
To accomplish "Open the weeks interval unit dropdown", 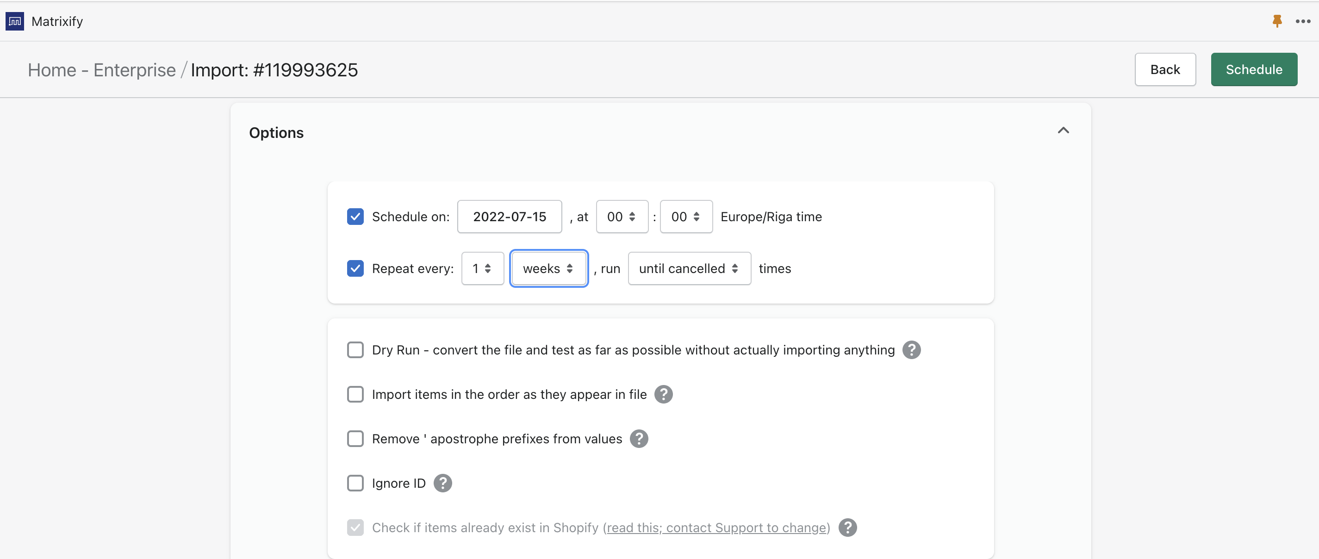I will [548, 268].
